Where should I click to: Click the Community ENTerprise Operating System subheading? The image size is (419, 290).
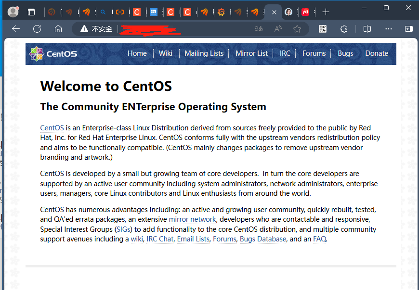point(153,107)
